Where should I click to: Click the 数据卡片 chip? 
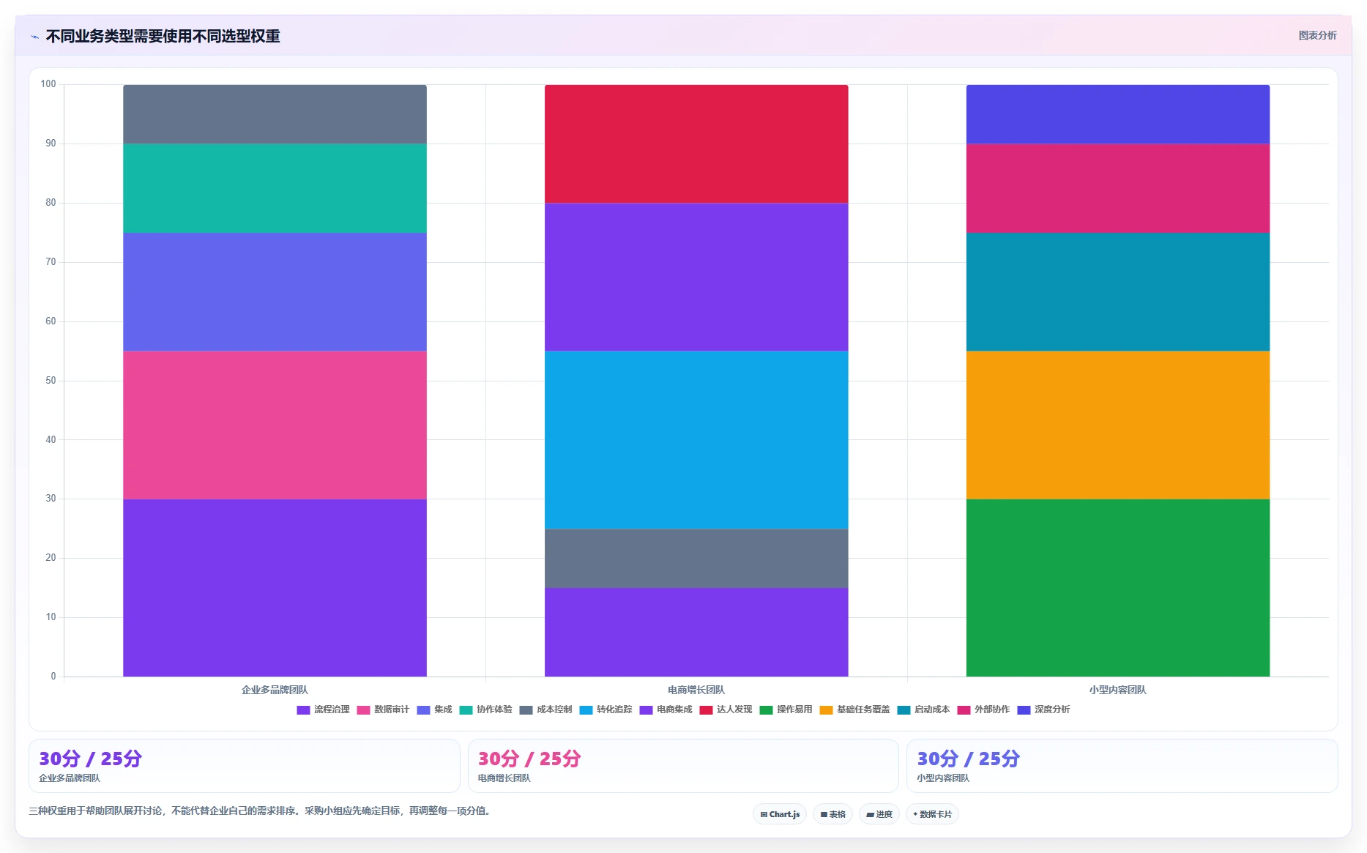[x=932, y=814]
